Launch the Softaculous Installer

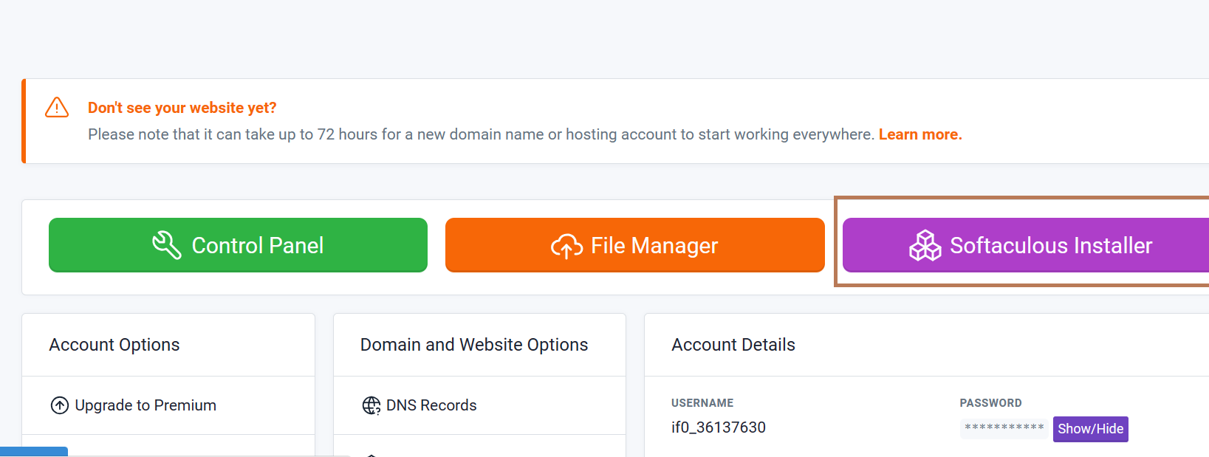coord(1026,245)
